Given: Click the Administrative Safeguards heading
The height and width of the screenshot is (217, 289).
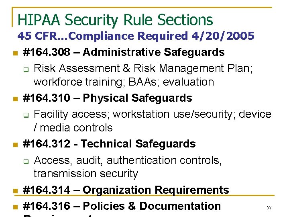Looking at the screenshot, I should coord(124,52).
